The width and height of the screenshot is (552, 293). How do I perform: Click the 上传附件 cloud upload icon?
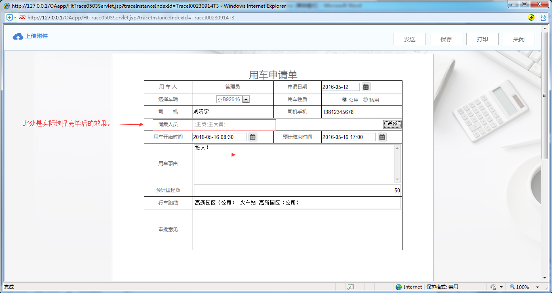coord(18,36)
